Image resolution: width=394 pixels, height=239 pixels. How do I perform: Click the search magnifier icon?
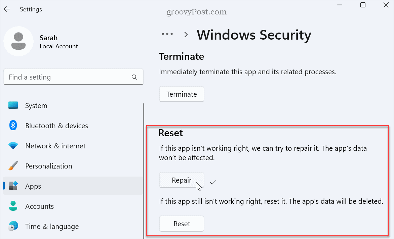click(134, 77)
